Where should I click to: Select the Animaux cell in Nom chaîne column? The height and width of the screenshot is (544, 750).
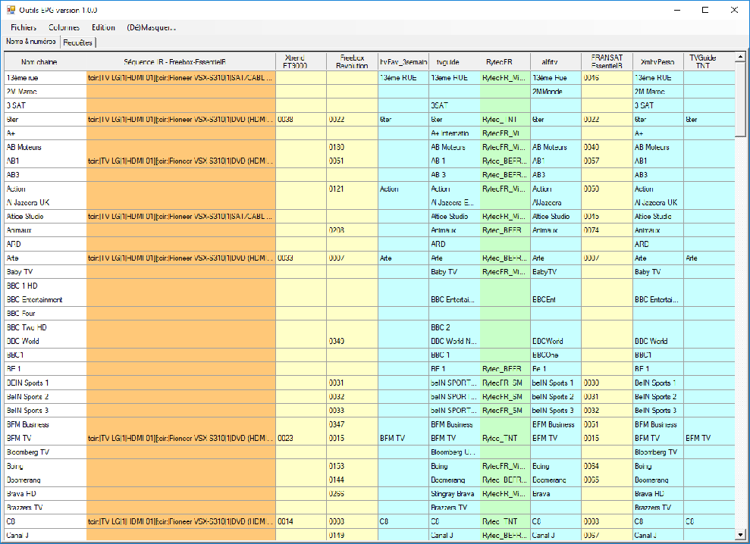46,230
